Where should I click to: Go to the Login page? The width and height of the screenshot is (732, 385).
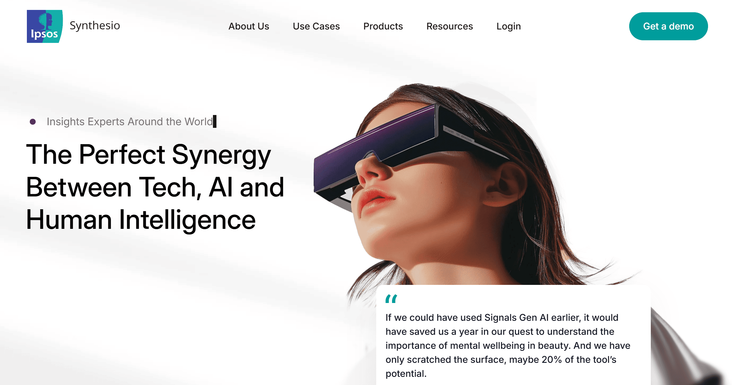[x=509, y=27]
